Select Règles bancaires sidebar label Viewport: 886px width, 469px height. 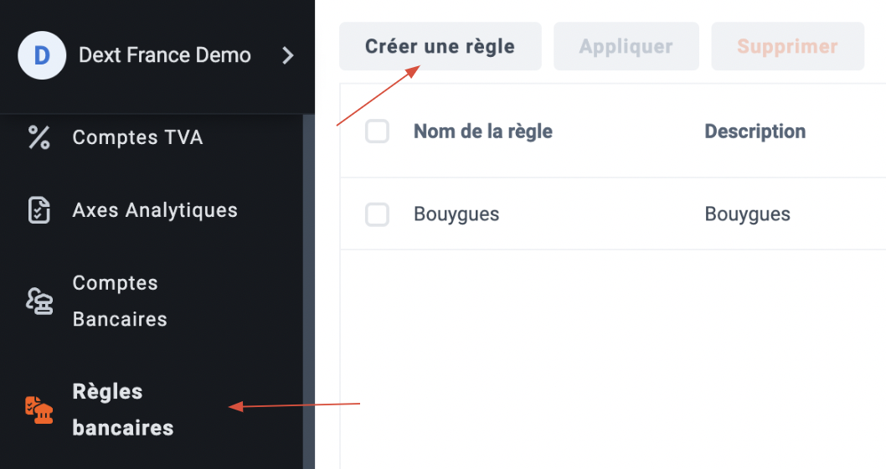(x=122, y=410)
